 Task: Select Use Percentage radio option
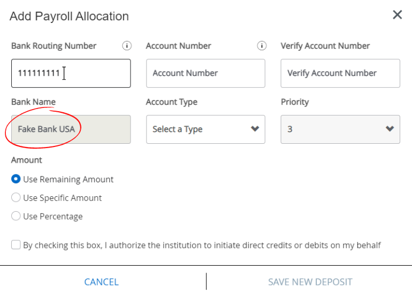(16, 216)
